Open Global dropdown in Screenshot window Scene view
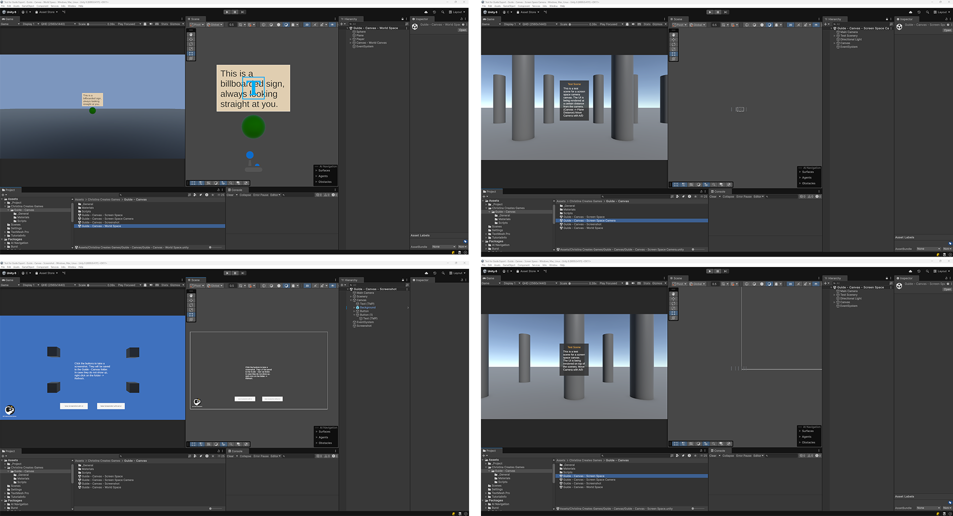Image resolution: width=953 pixels, height=516 pixels. [214, 285]
